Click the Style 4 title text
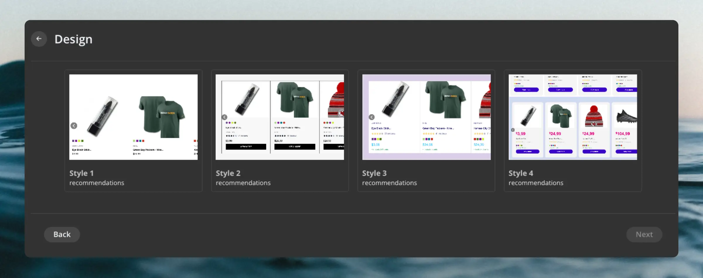 point(521,173)
